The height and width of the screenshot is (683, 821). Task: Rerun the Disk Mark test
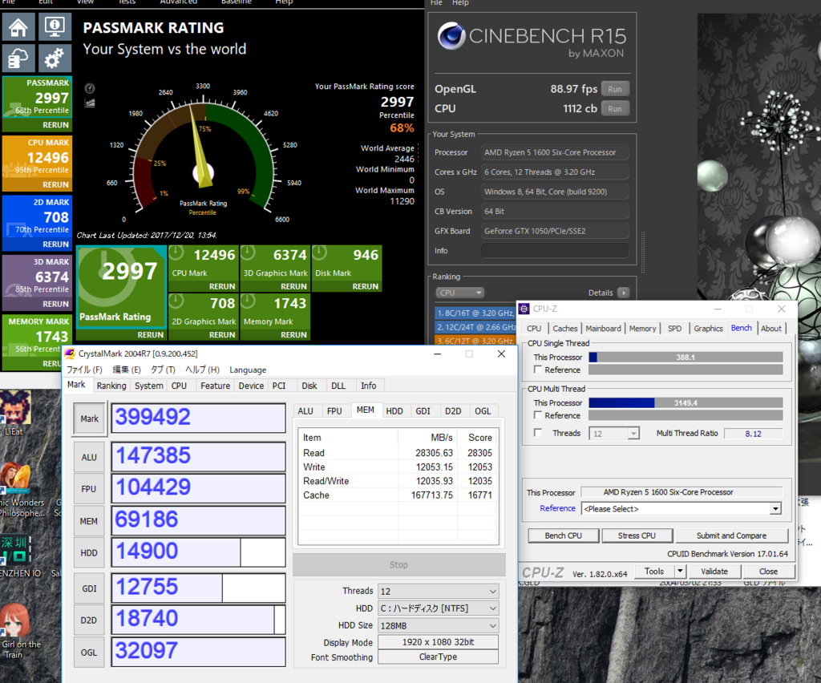click(365, 286)
